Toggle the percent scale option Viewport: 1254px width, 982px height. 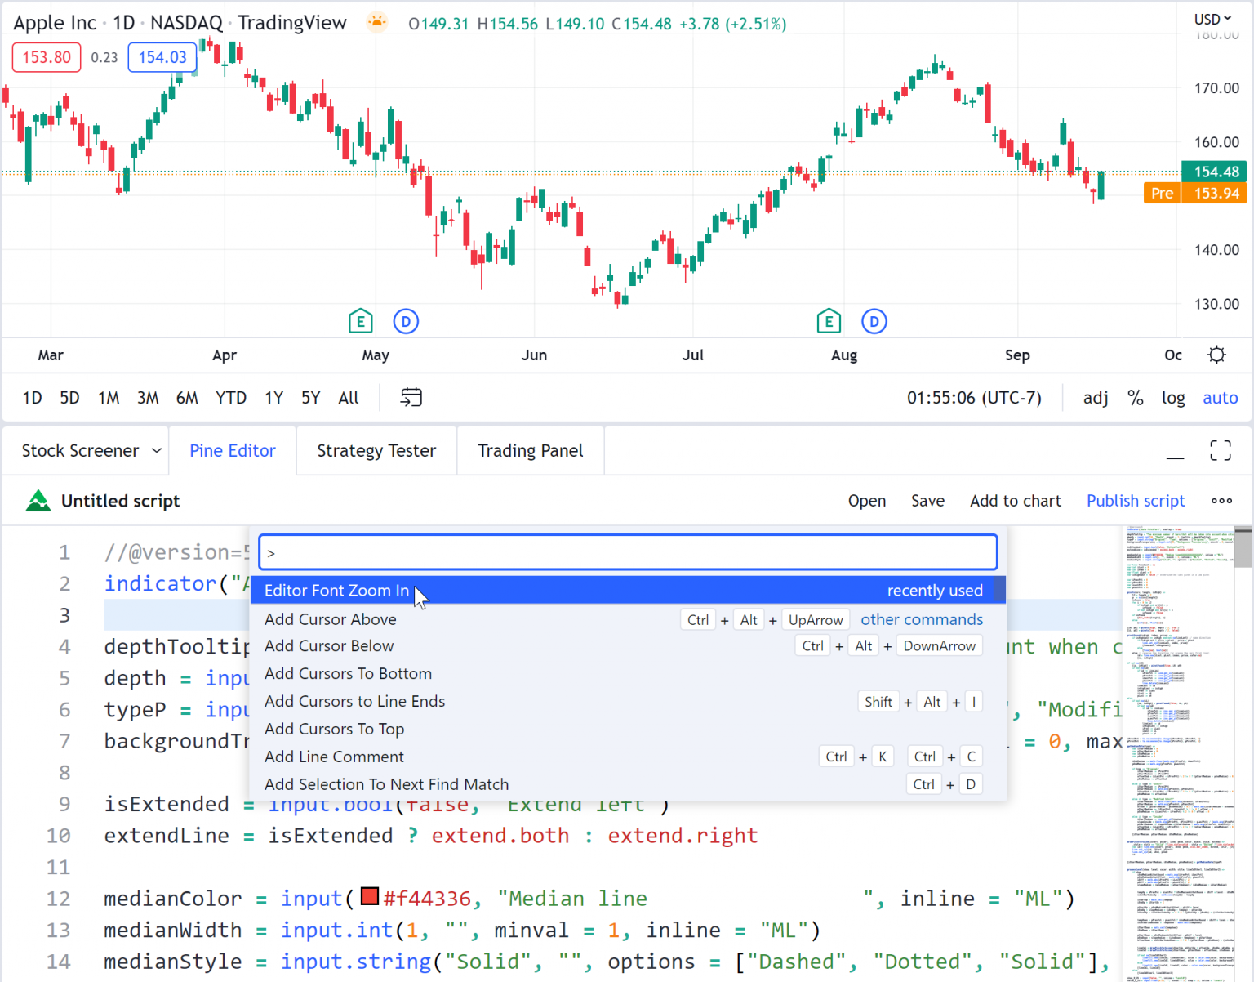(x=1135, y=398)
